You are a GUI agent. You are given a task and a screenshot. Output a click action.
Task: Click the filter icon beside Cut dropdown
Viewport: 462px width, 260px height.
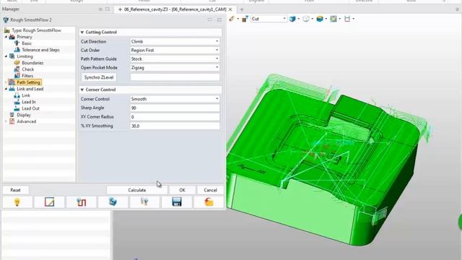[x=245, y=19]
